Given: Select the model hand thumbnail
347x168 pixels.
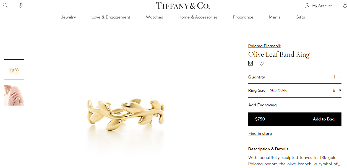Looking at the screenshot, I should point(14,95).
